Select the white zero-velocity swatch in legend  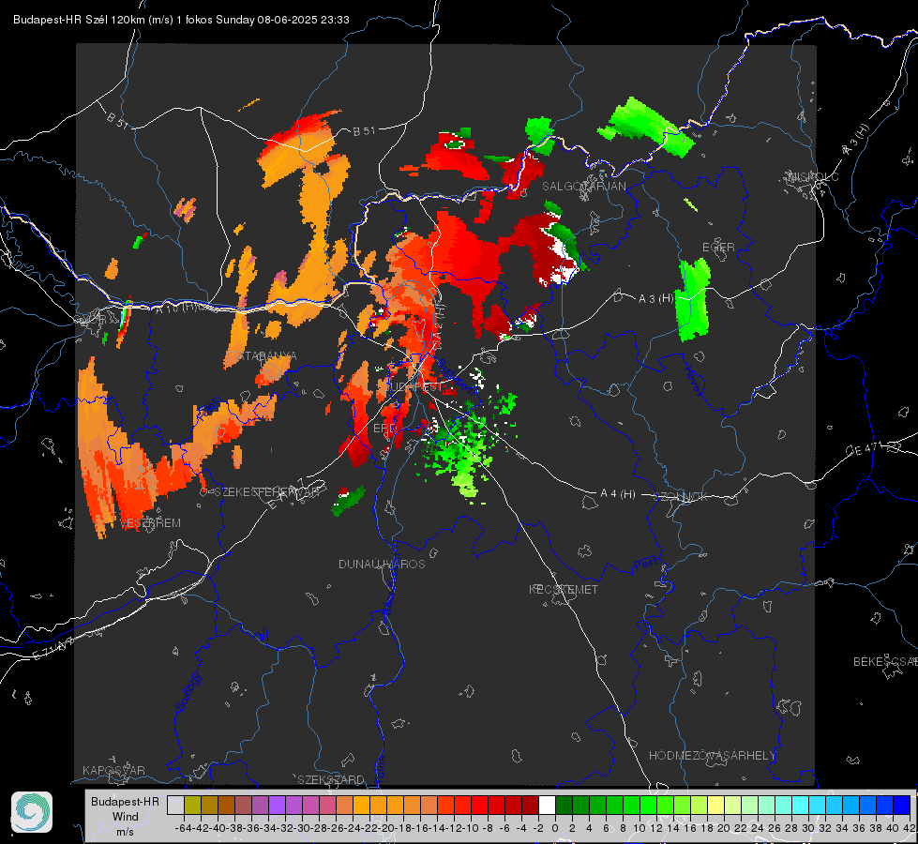pos(547,806)
